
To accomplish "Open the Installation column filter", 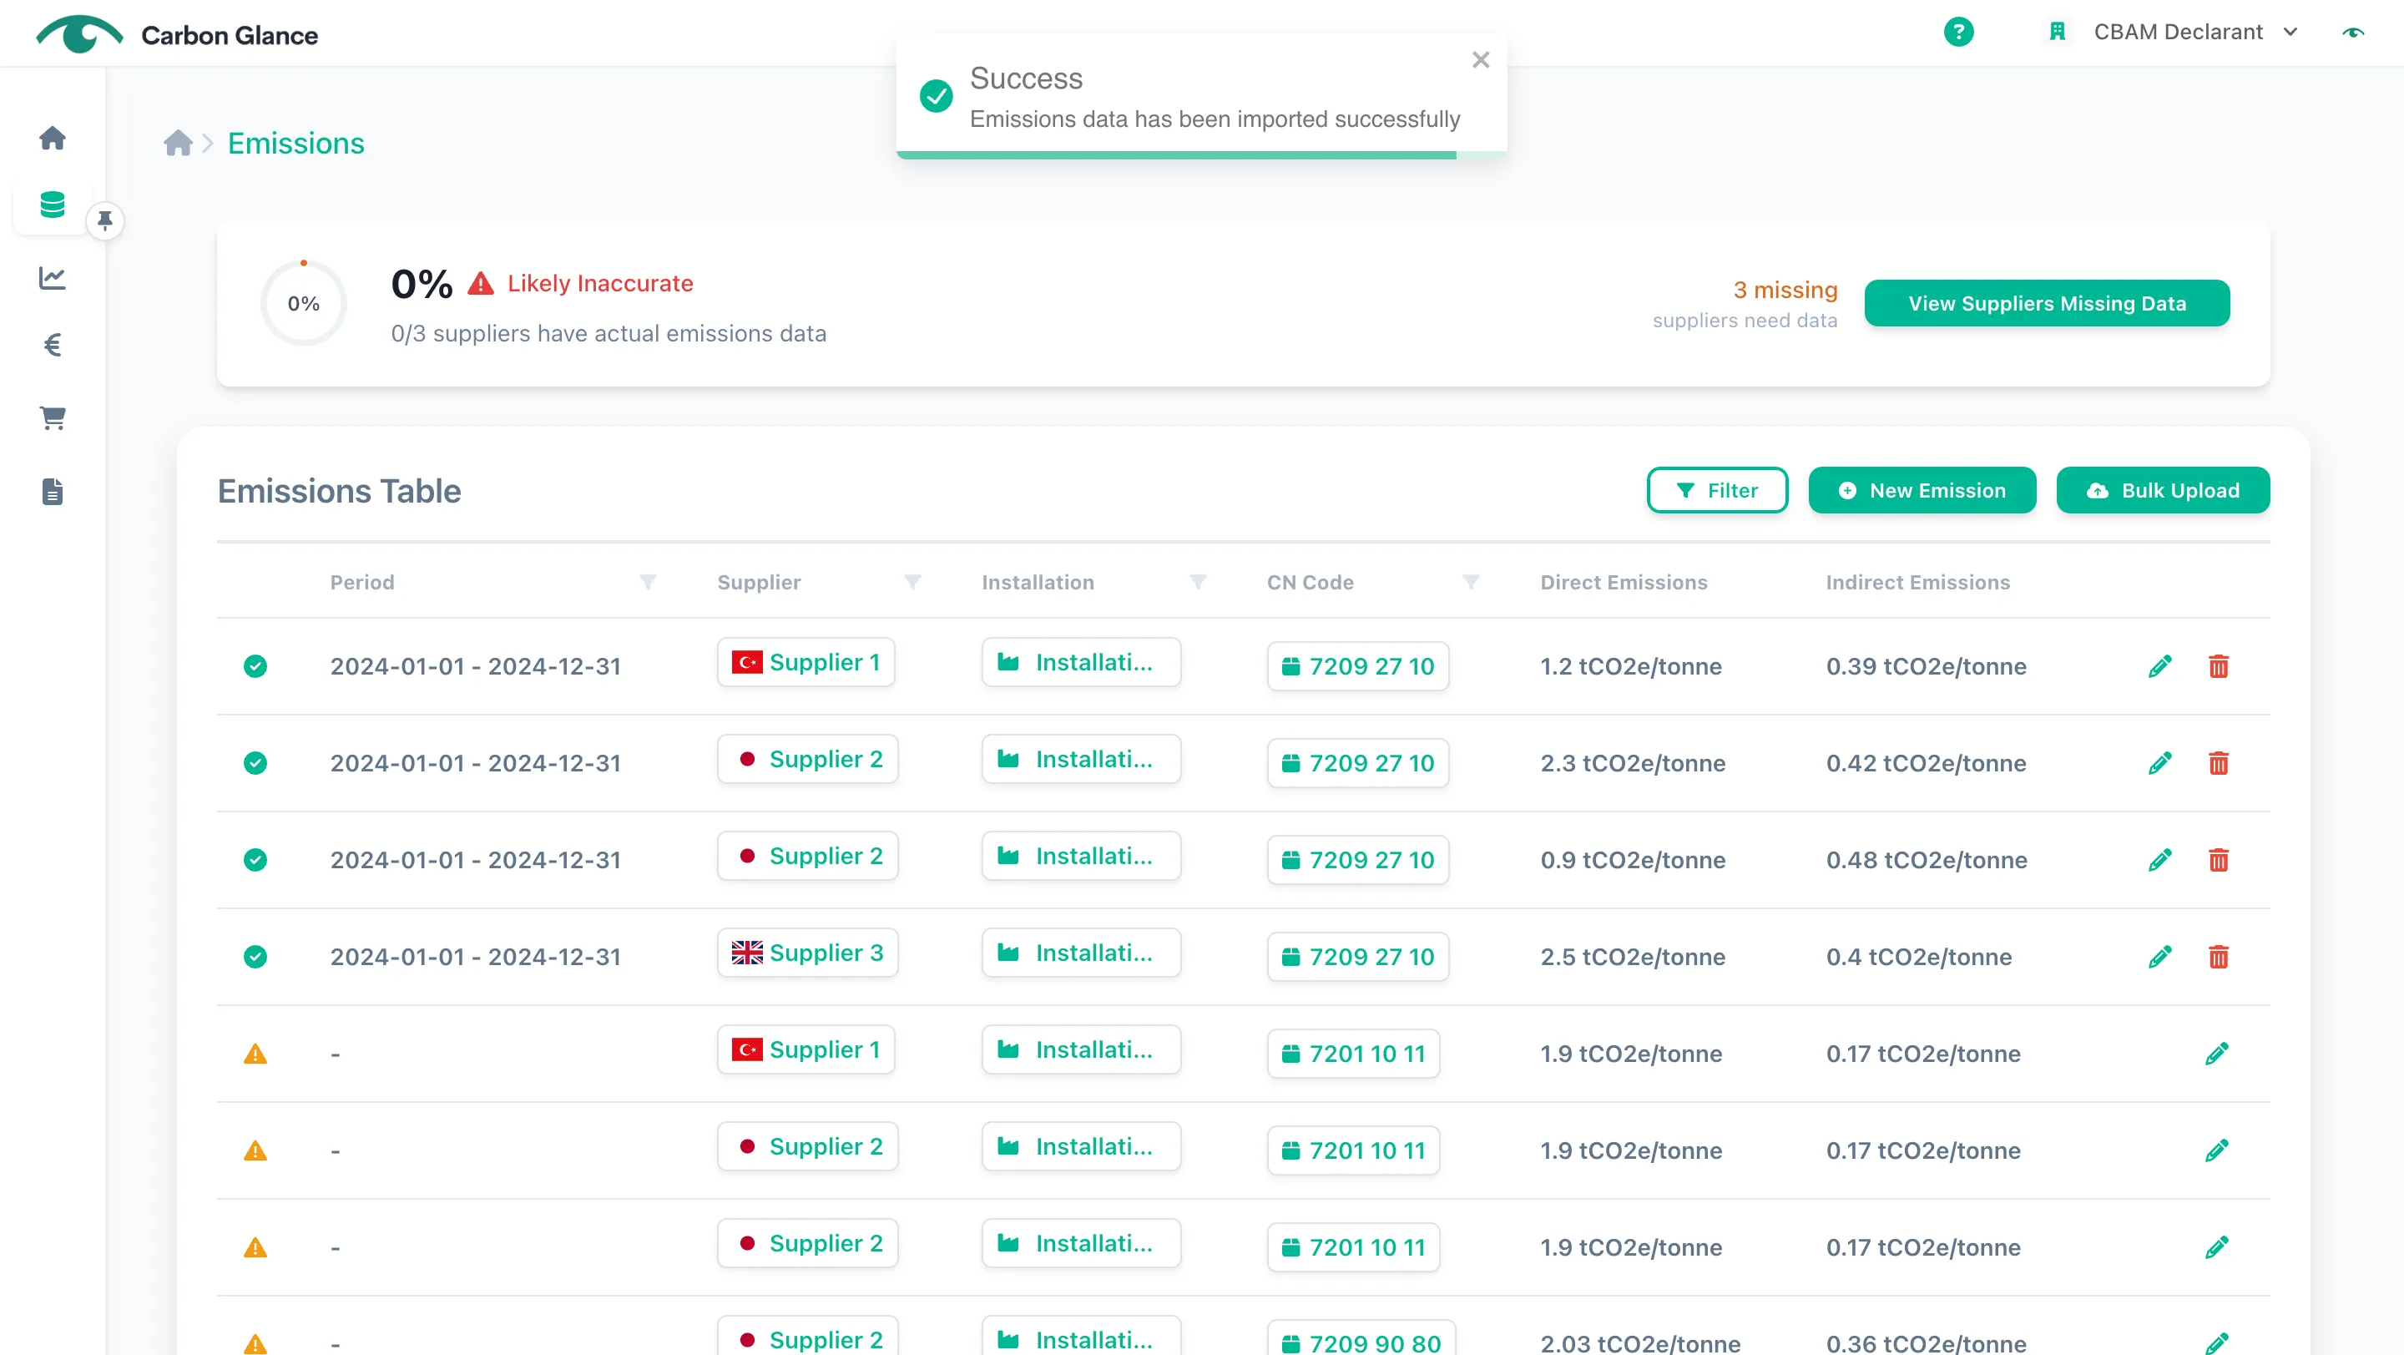I will coord(1199,582).
